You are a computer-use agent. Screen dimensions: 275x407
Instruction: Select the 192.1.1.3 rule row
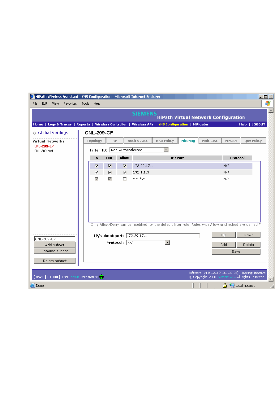pyautogui.click(x=171, y=172)
